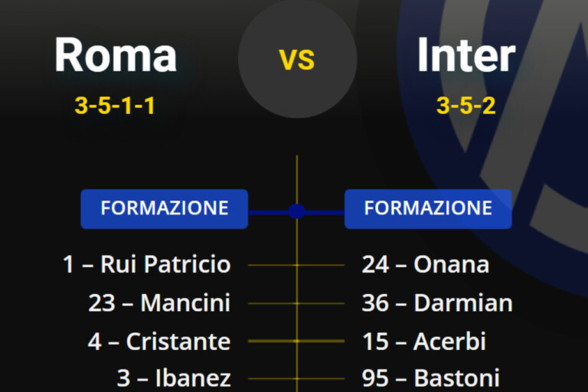Select goalkeeper 1 – Rui Patricio

click(x=146, y=265)
